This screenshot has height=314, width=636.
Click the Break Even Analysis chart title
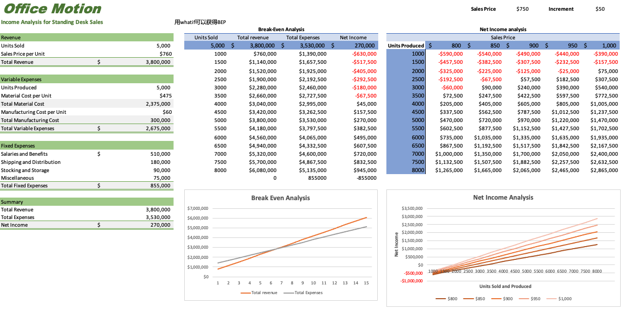click(x=280, y=198)
